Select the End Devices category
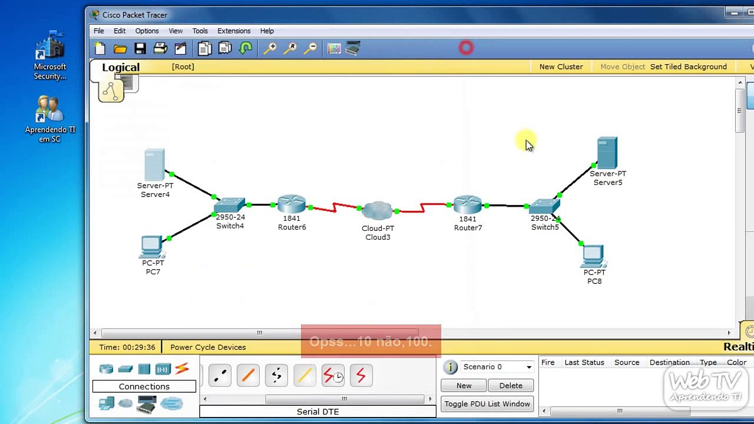This screenshot has width=754, height=424. tap(107, 403)
